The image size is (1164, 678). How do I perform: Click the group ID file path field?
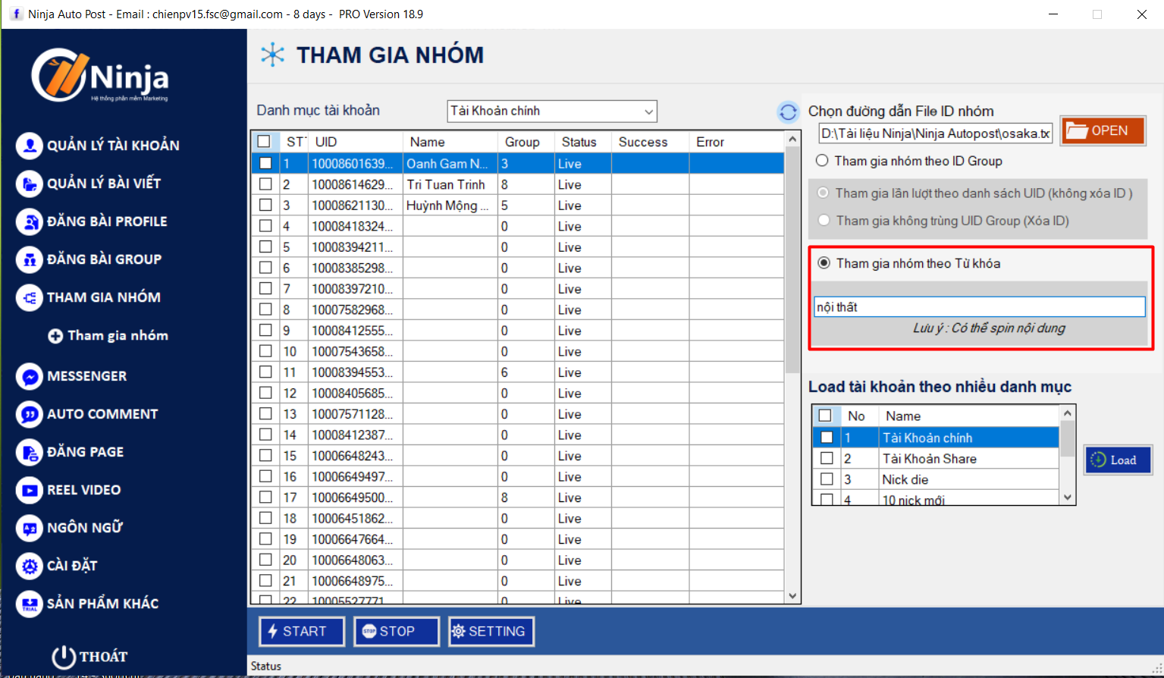pyautogui.click(x=936, y=133)
